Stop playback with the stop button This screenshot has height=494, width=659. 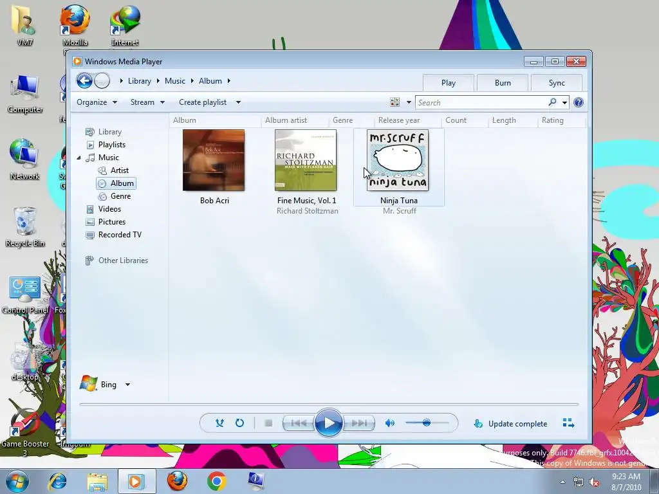[x=268, y=423]
